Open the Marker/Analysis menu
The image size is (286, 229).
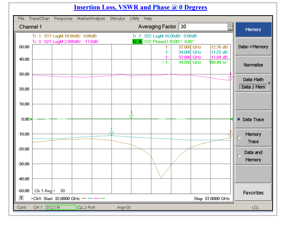(x=91, y=18)
